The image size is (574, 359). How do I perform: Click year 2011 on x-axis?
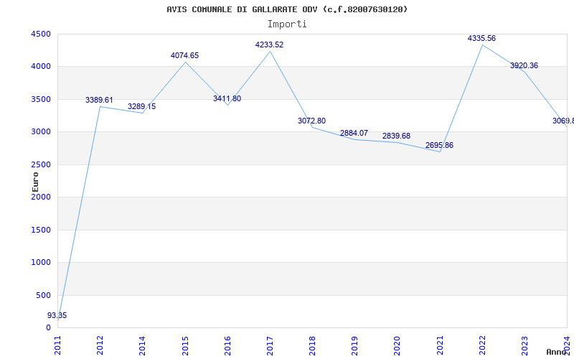coord(58,345)
